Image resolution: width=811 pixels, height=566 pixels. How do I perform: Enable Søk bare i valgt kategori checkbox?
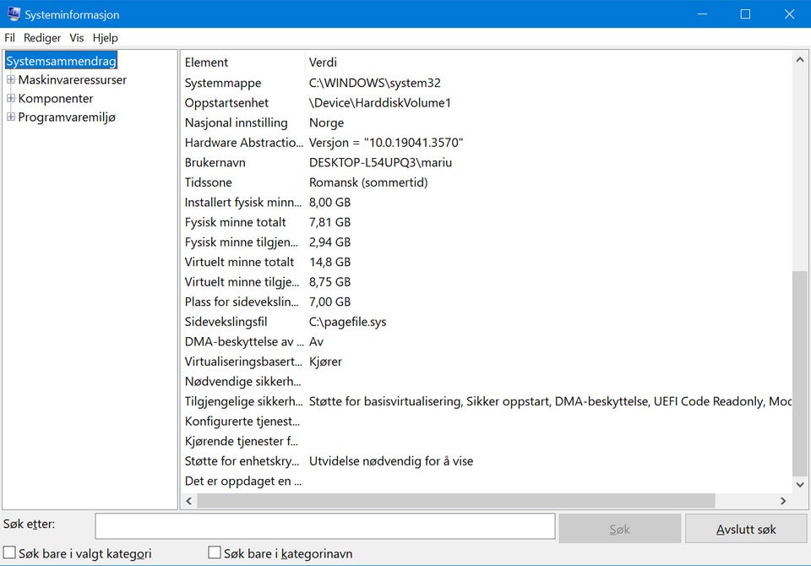click(9, 552)
